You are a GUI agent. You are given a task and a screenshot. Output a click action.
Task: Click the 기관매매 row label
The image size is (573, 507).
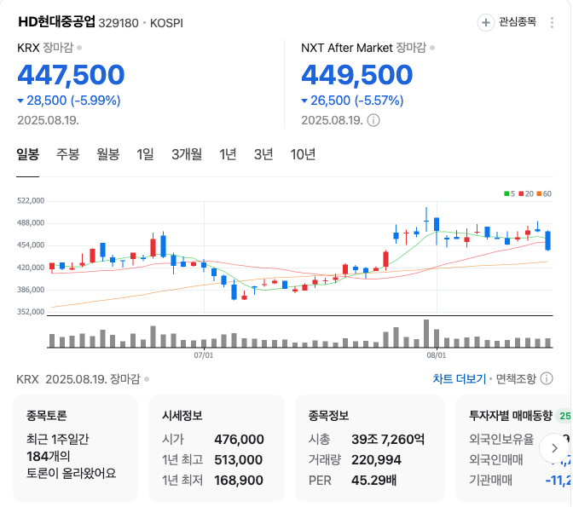[x=491, y=481]
